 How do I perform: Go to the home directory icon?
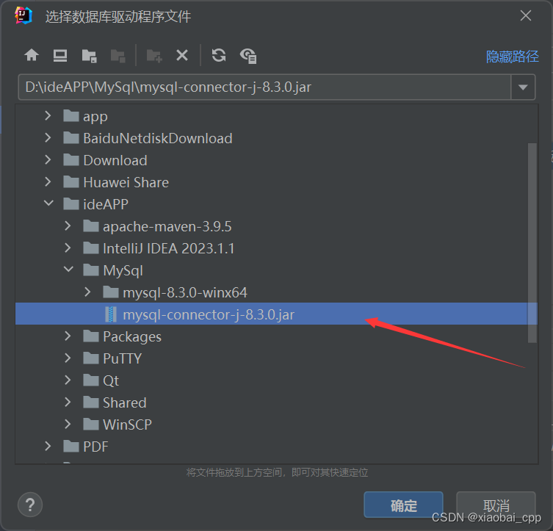pyautogui.click(x=32, y=55)
